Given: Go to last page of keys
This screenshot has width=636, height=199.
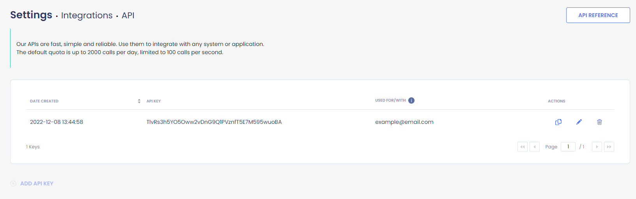Looking at the screenshot, I should click(x=609, y=147).
